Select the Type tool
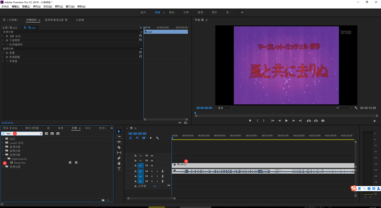 pos(119,169)
